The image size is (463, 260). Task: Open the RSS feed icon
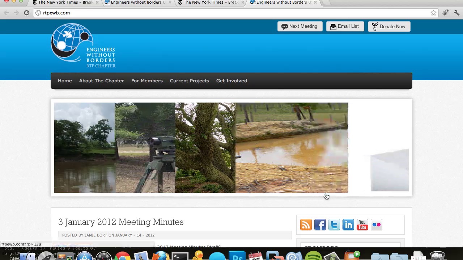[x=306, y=225]
